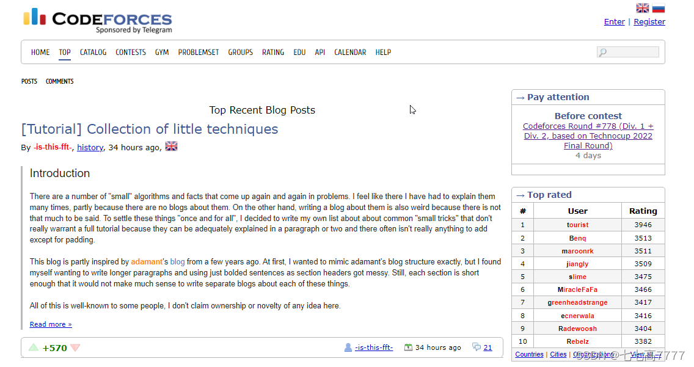Upvote the post with green triangle
Image resolution: width=694 pixels, height=367 pixels.
pyautogui.click(x=34, y=347)
